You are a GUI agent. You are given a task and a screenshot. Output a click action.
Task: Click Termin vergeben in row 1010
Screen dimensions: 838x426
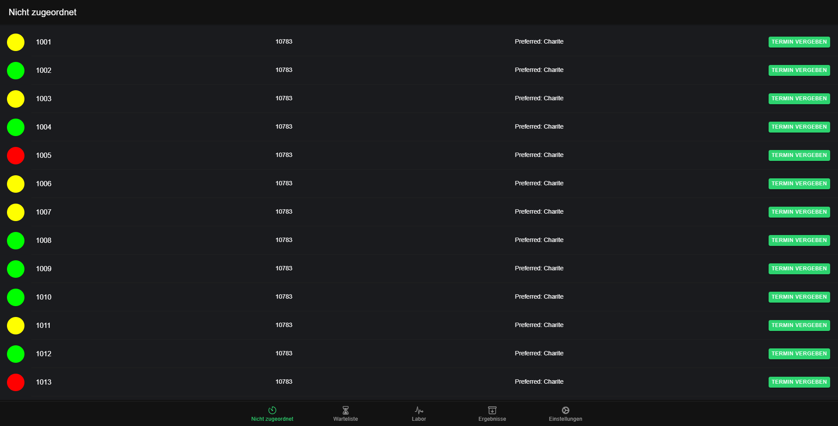click(799, 297)
